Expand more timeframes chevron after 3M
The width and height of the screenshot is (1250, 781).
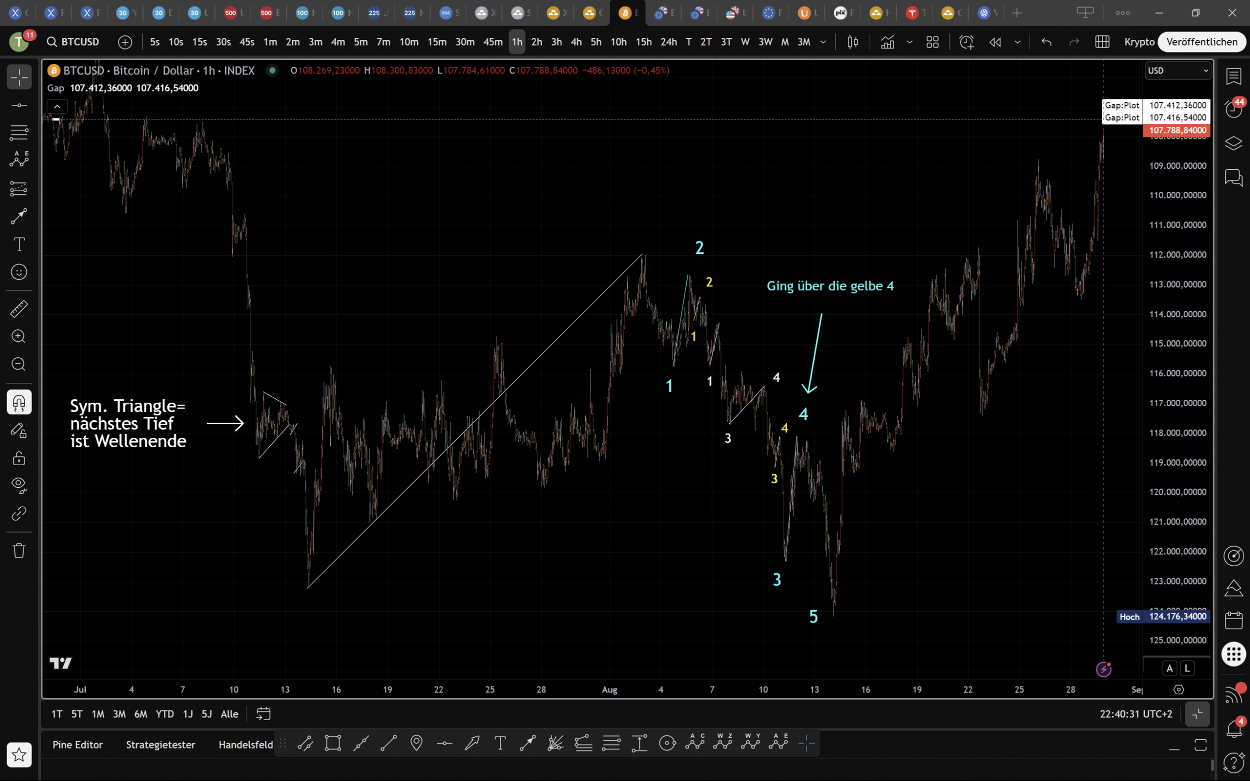pos(823,42)
